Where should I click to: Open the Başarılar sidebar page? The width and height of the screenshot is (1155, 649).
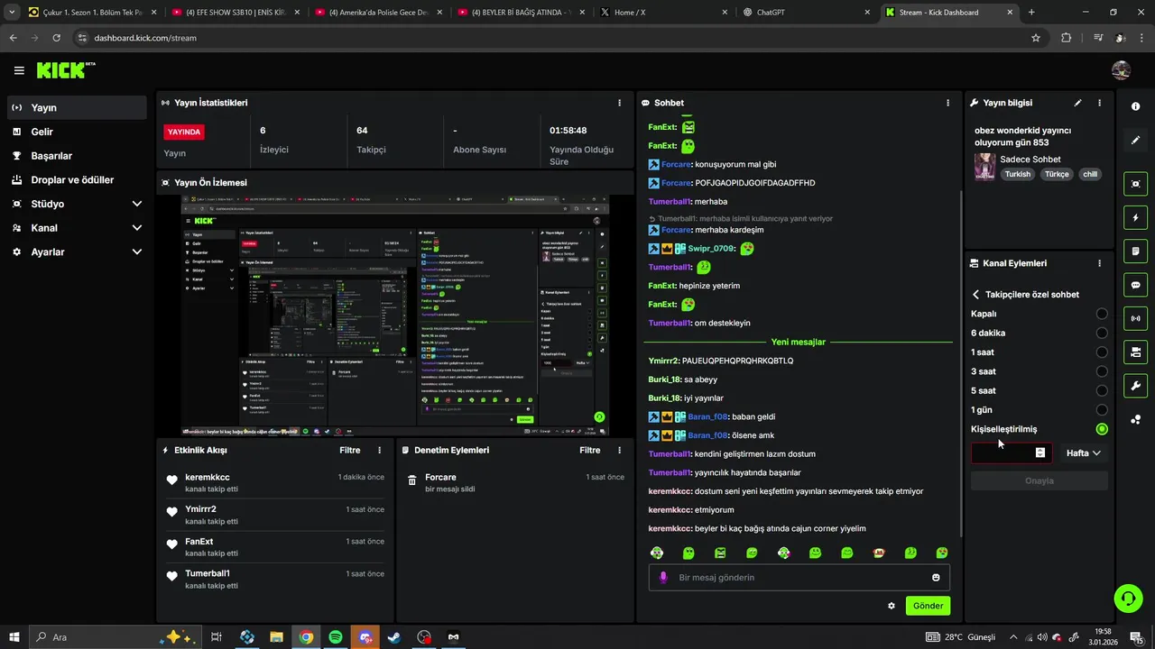click(77, 156)
